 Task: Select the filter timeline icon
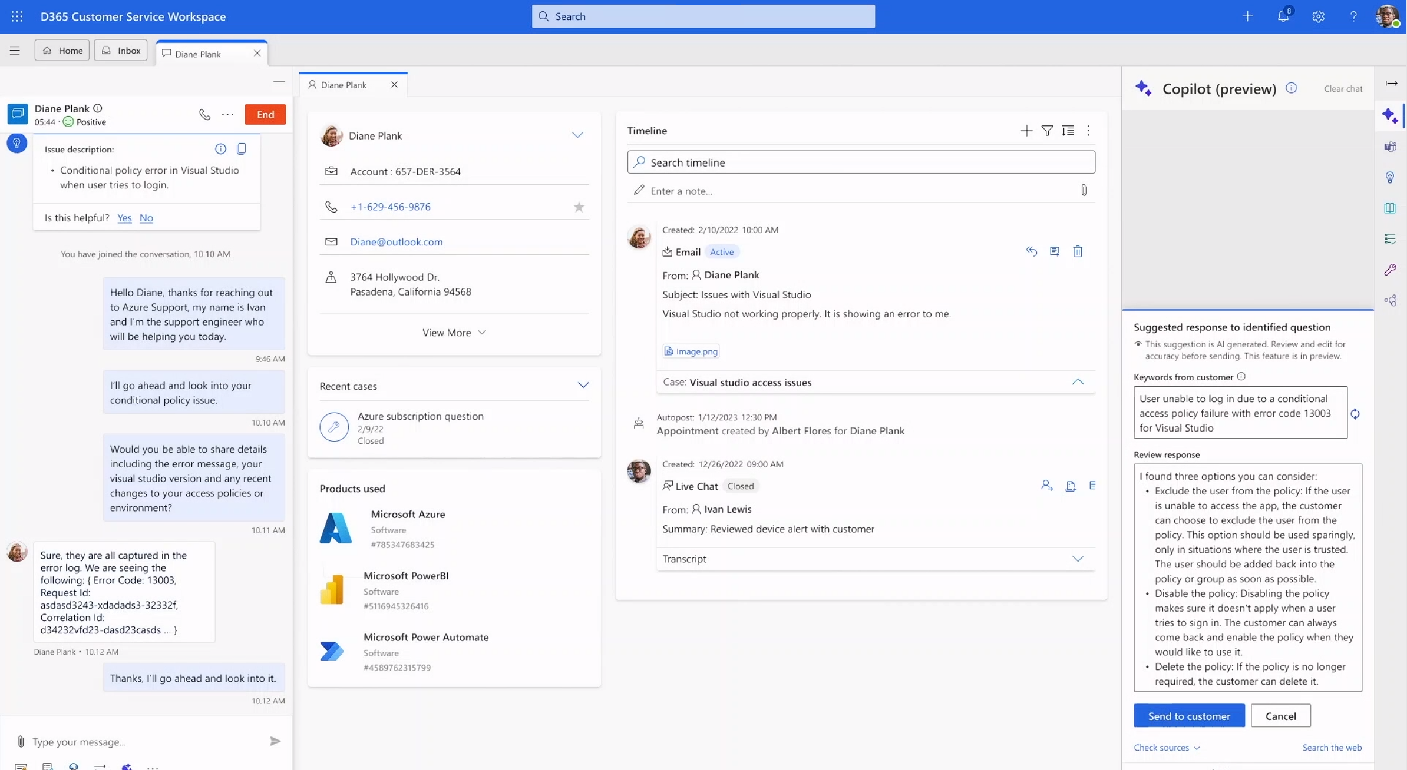1046,130
